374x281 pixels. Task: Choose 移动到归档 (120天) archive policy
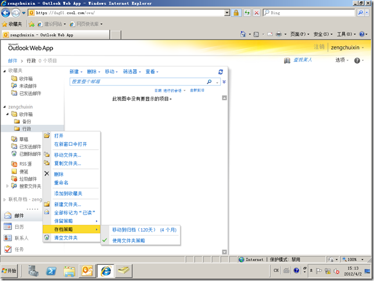(144, 230)
